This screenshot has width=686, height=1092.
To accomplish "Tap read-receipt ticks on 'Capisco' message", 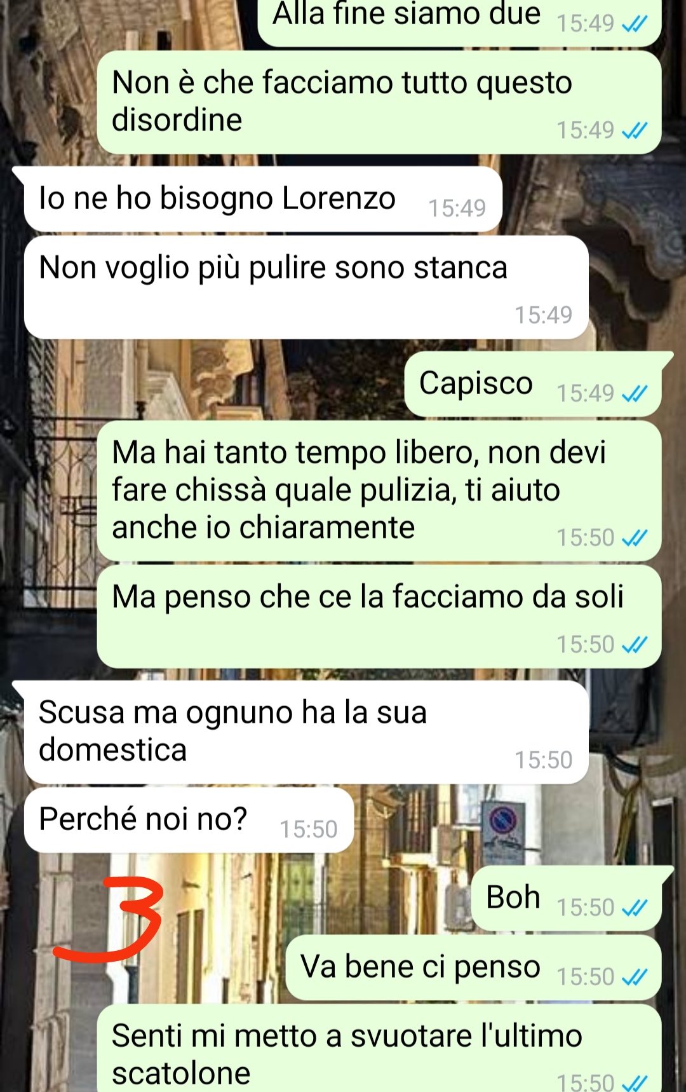I will [x=634, y=393].
